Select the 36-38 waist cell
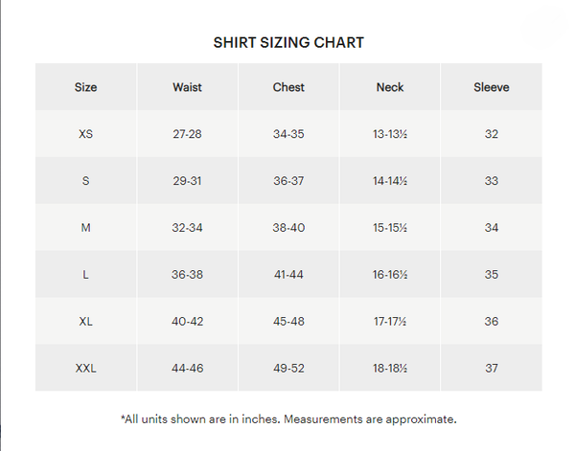575x451 pixels. pyautogui.click(x=188, y=275)
